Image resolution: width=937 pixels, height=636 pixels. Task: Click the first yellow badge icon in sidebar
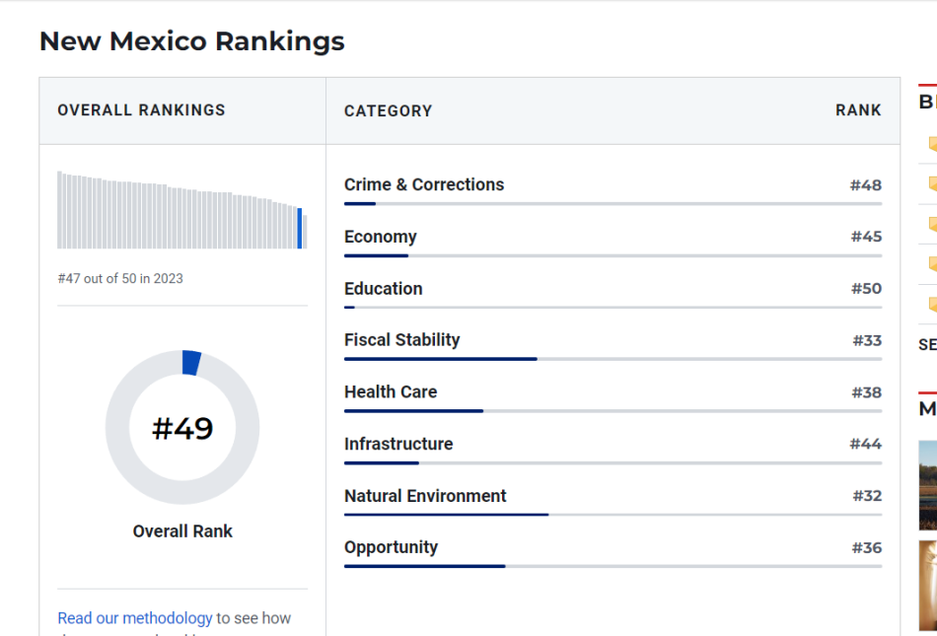[x=932, y=144]
